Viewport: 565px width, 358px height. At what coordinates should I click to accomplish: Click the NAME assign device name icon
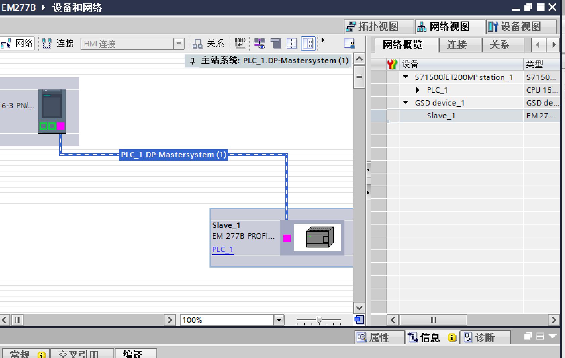pos(240,43)
